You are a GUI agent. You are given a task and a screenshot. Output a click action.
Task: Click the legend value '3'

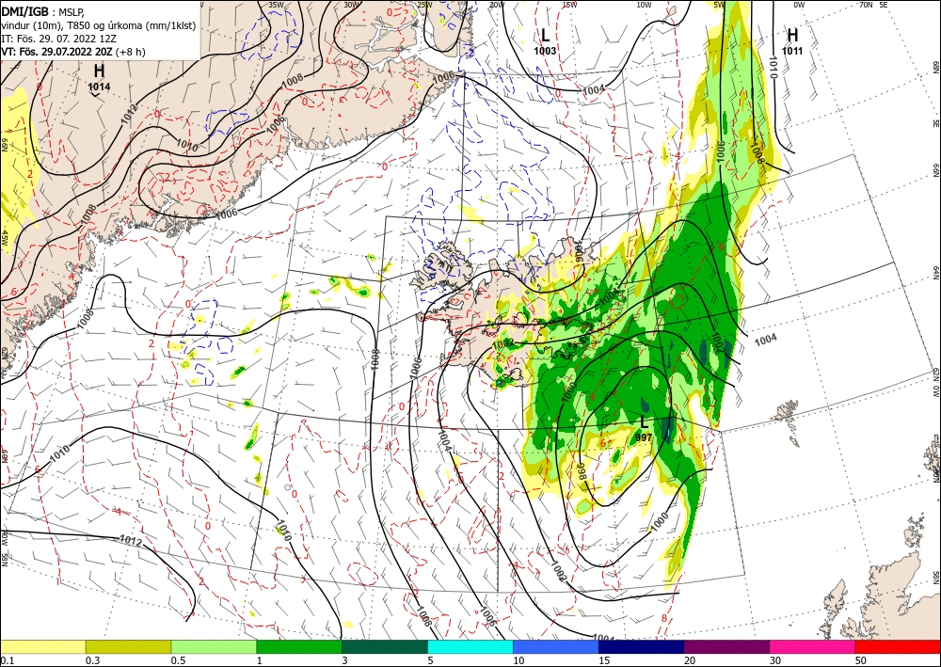click(344, 660)
